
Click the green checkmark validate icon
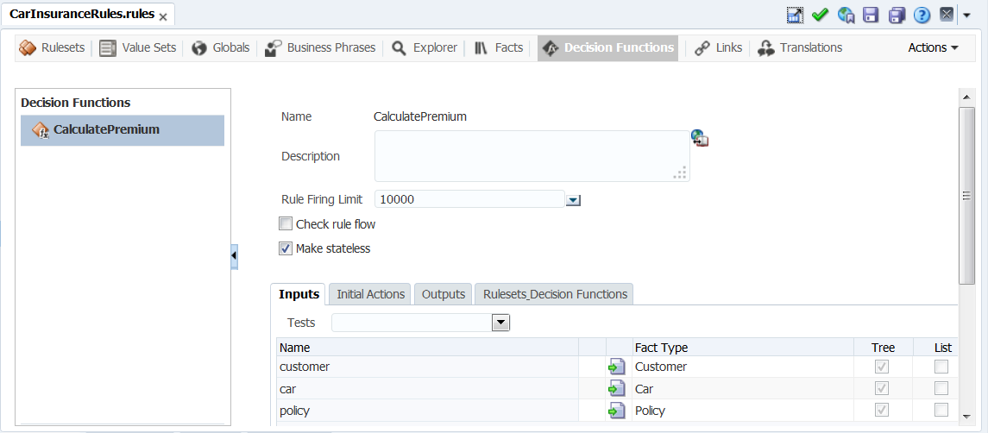[820, 16]
